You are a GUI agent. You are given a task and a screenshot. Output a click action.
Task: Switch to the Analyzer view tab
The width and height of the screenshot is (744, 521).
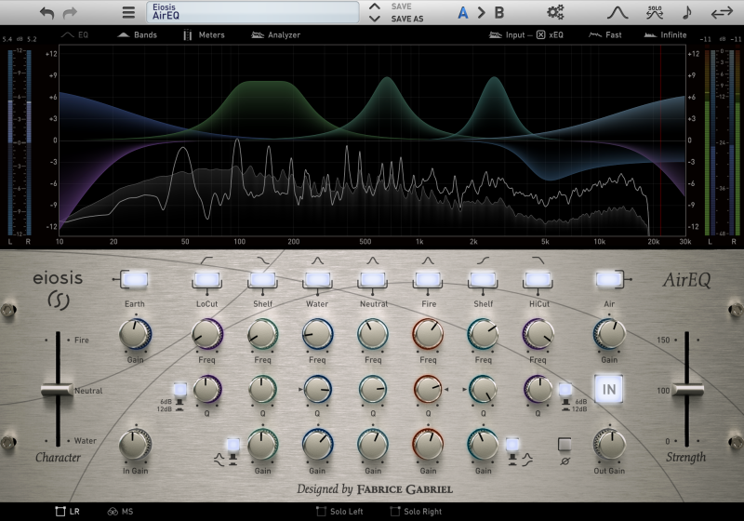[275, 35]
